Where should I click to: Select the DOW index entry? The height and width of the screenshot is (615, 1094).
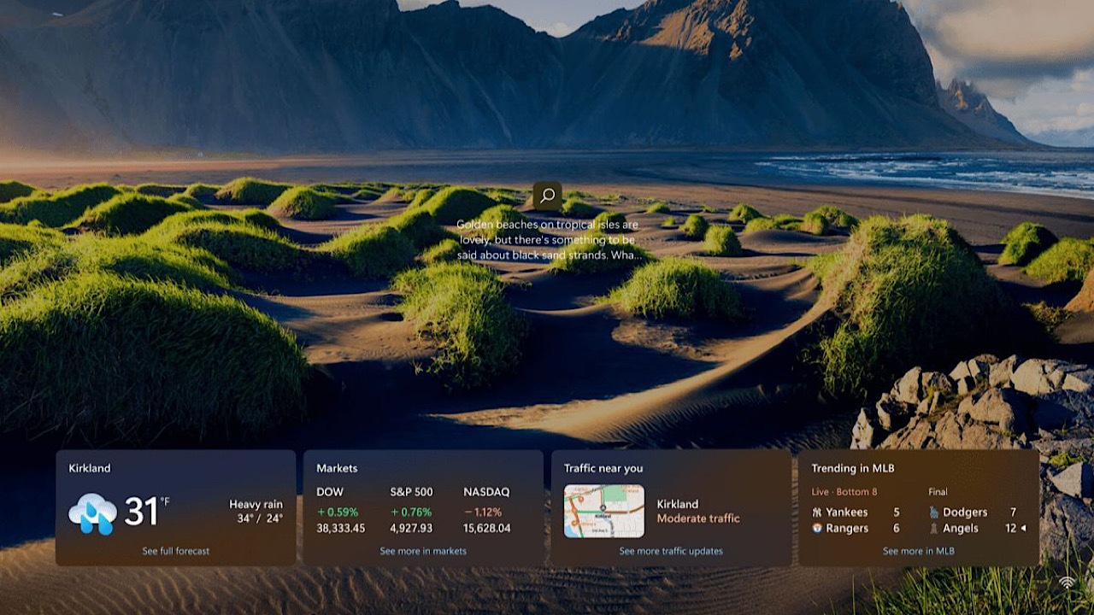point(341,510)
